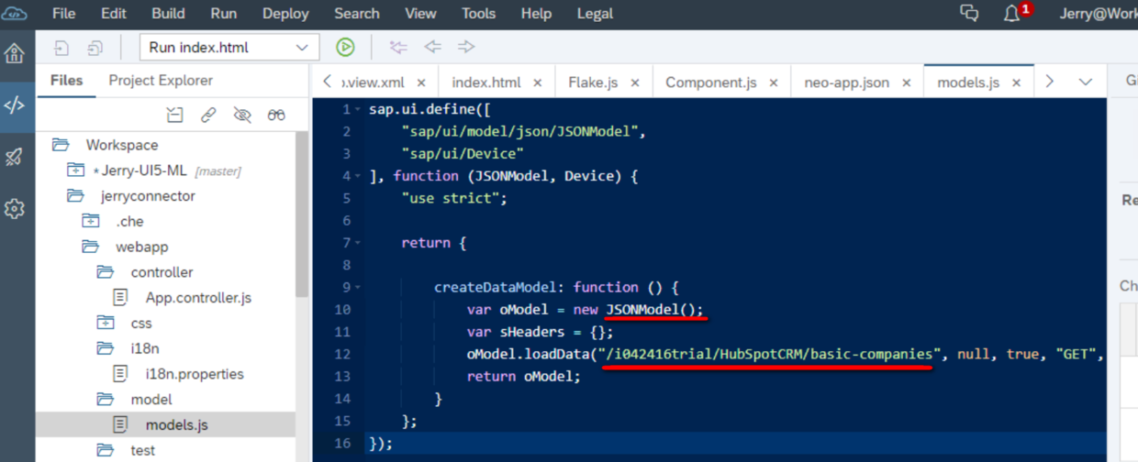Click the Save file toolbar icon
The height and width of the screenshot is (462, 1138).
pos(61,48)
